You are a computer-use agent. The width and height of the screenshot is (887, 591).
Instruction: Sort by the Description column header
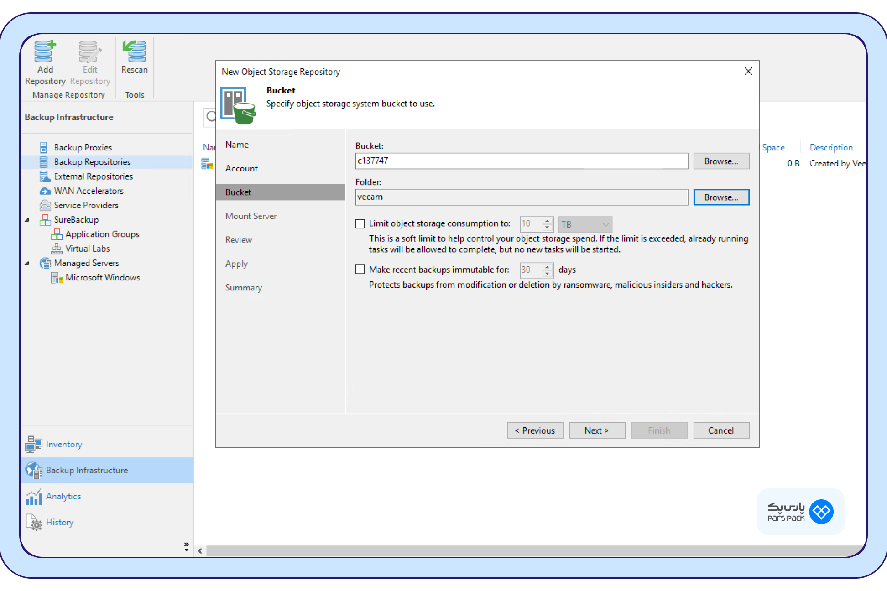tap(831, 147)
